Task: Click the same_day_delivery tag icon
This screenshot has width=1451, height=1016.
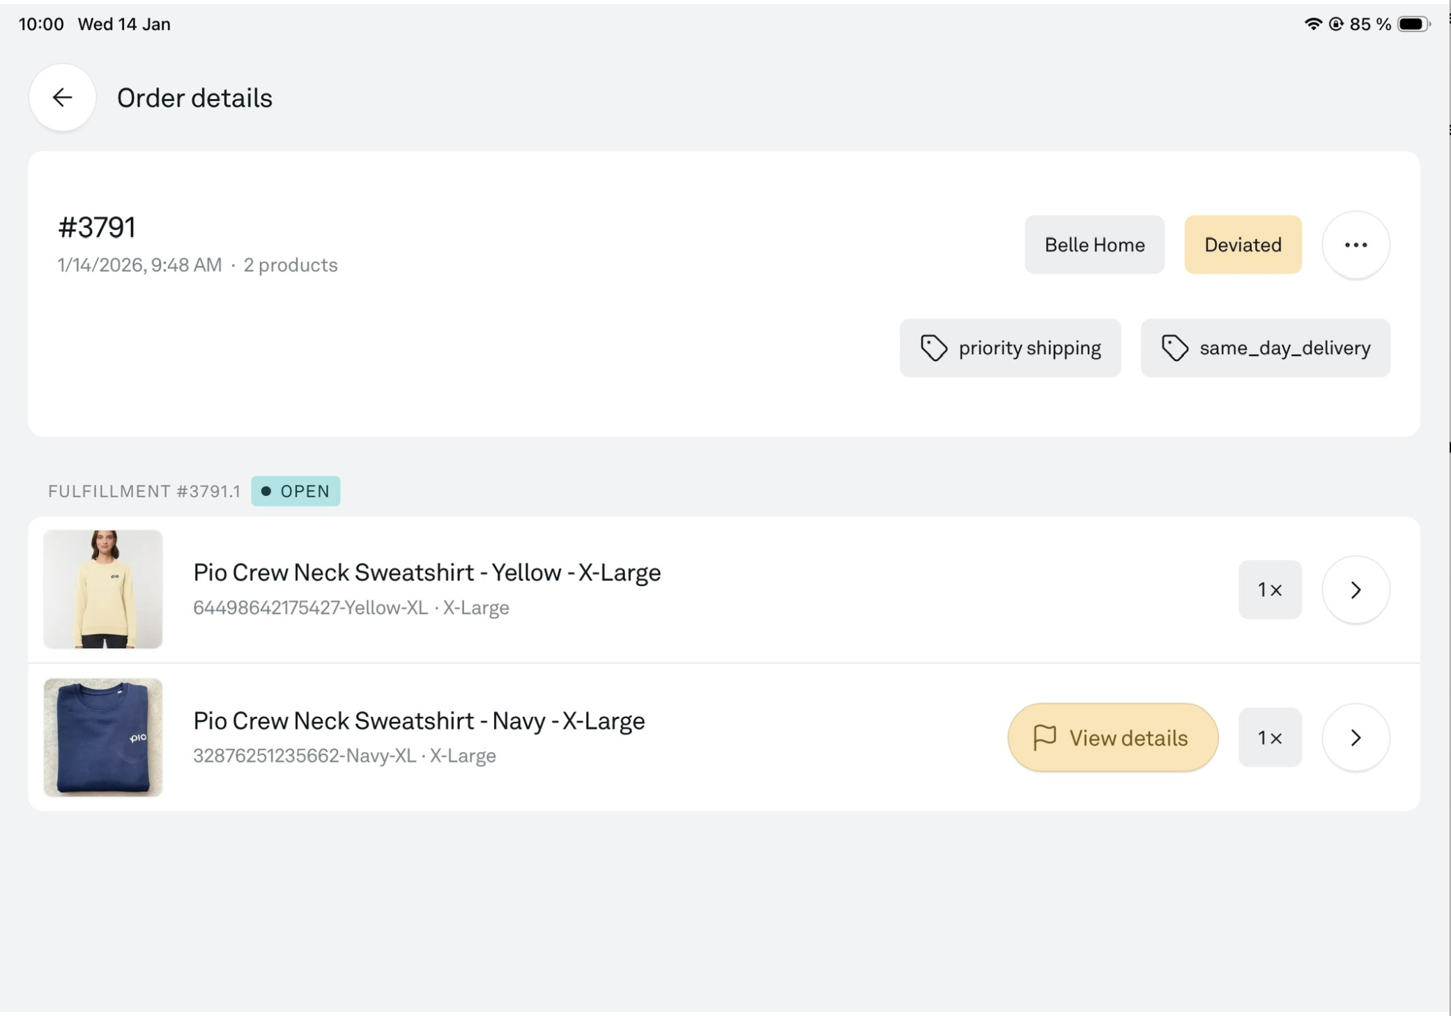Action: (x=1174, y=348)
